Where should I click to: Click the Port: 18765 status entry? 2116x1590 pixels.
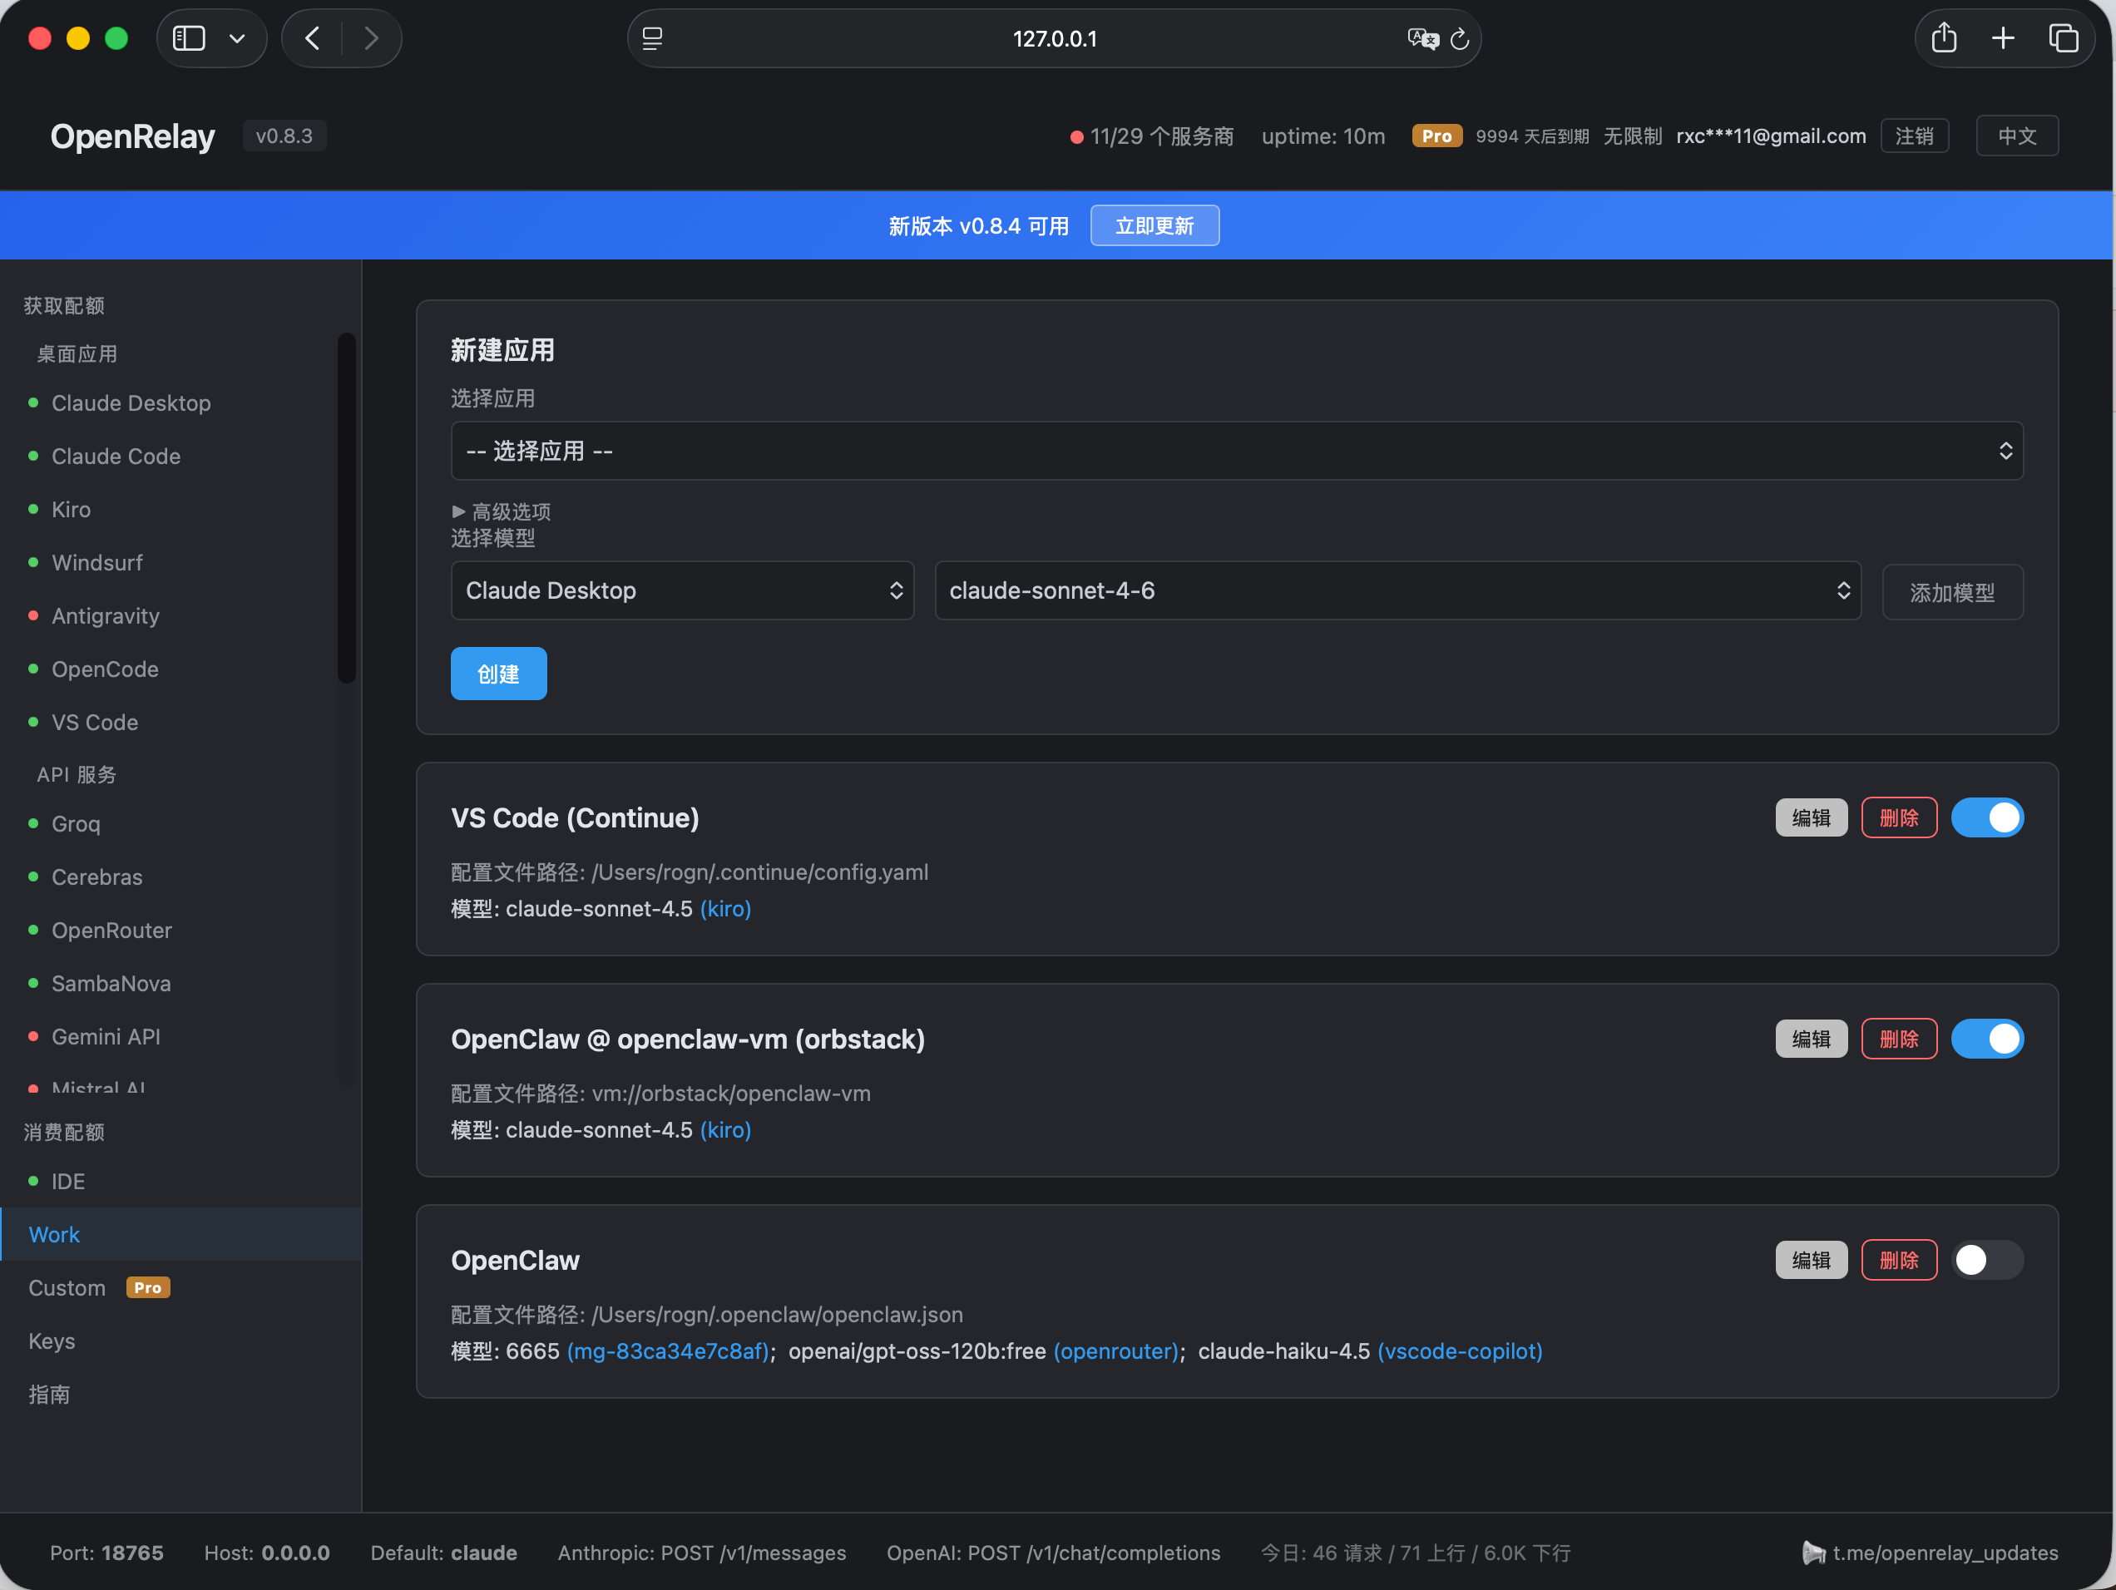[106, 1552]
